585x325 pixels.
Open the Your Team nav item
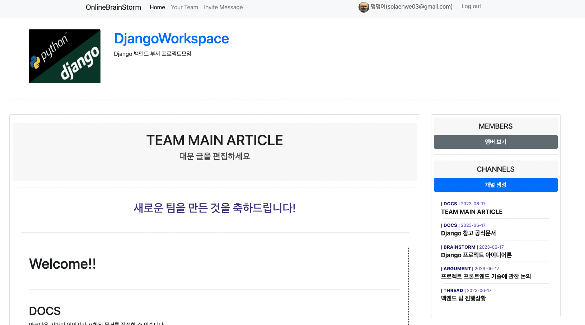click(x=184, y=7)
